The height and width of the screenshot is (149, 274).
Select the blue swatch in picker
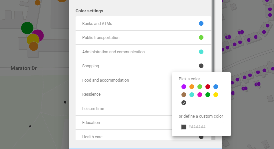pyautogui.click(x=216, y=87)
